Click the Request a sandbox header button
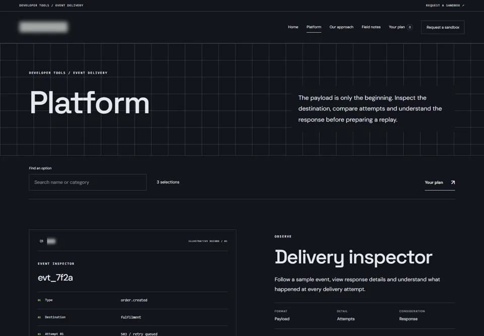 [443, 27]
